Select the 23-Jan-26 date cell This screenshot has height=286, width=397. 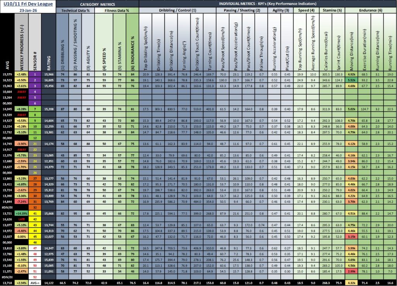point(27,10)
